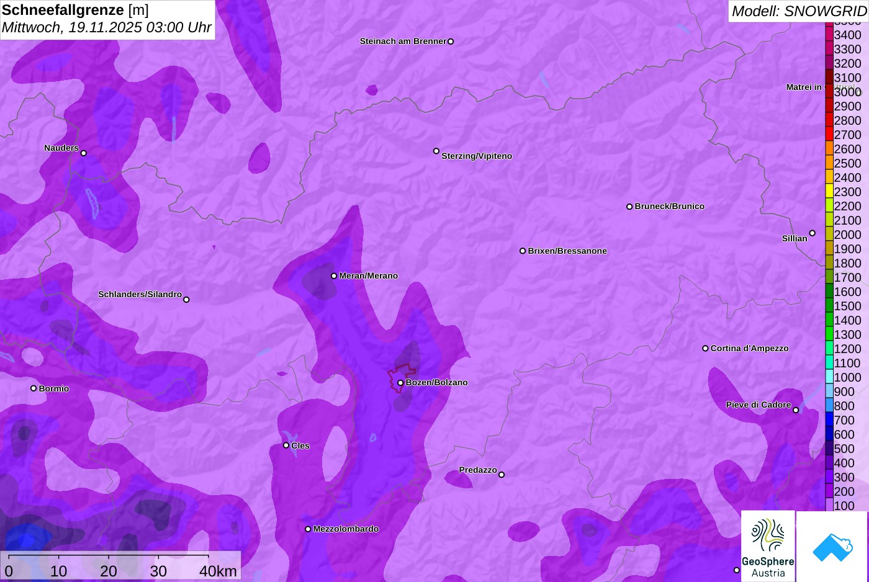This screenshot has height=582, width=869.
Task: Click the legend value "300"
Action: [x=844, y=478]
